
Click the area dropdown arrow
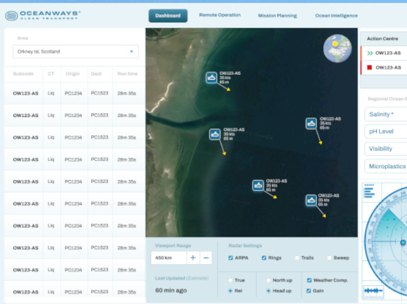click(x=131, y=52)
